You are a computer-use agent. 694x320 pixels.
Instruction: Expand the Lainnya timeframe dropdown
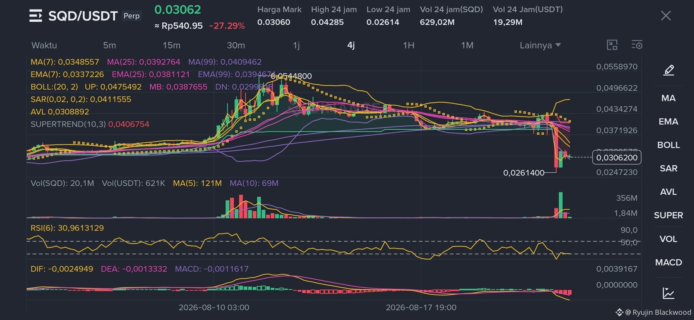[540, 45]
